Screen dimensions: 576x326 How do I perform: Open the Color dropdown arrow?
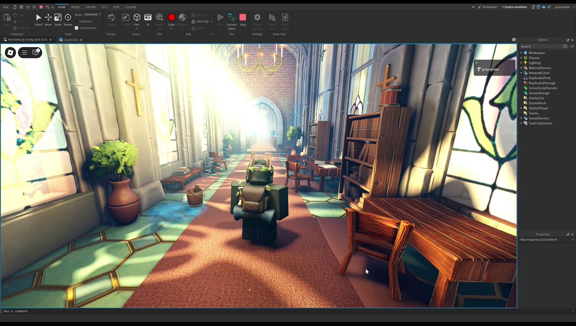click(x=171, y=28)
